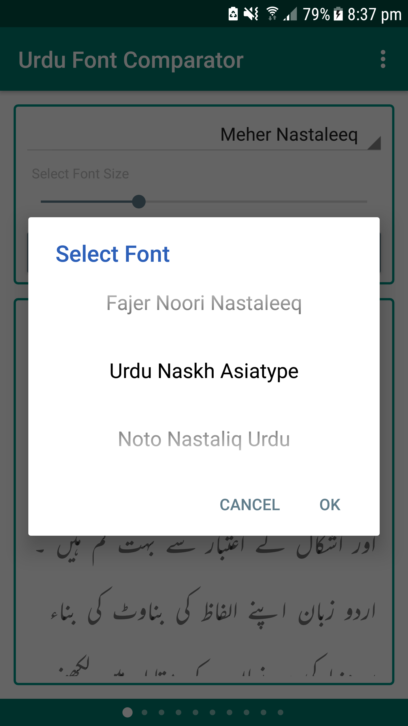Tap the Select Font dialog title
Viewport: 408px width, 726px height.
(113, 254)
